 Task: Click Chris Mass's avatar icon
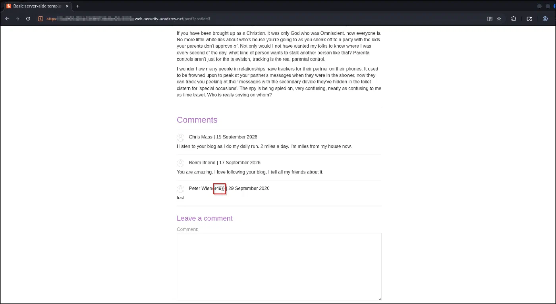181,137
